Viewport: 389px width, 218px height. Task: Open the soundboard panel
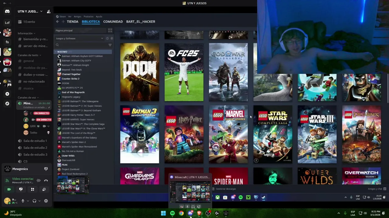point(44,189)
